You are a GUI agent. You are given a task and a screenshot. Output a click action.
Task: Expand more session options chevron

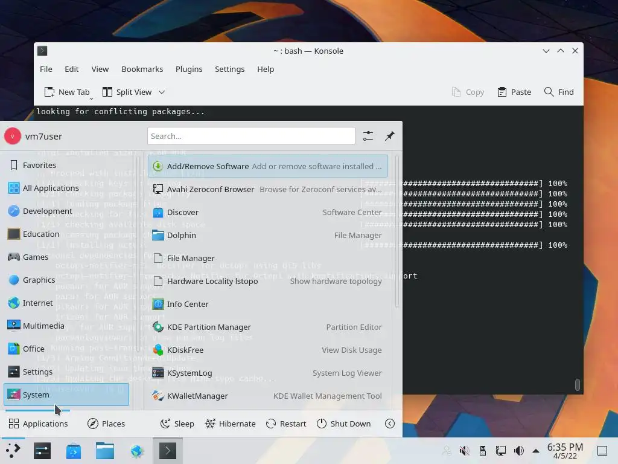click(x=390, y=424)
